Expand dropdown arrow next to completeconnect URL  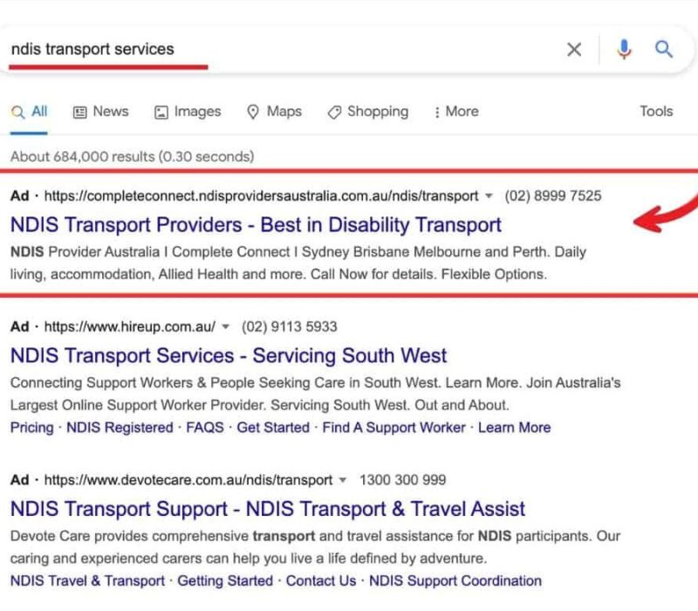tap(489, 196)
